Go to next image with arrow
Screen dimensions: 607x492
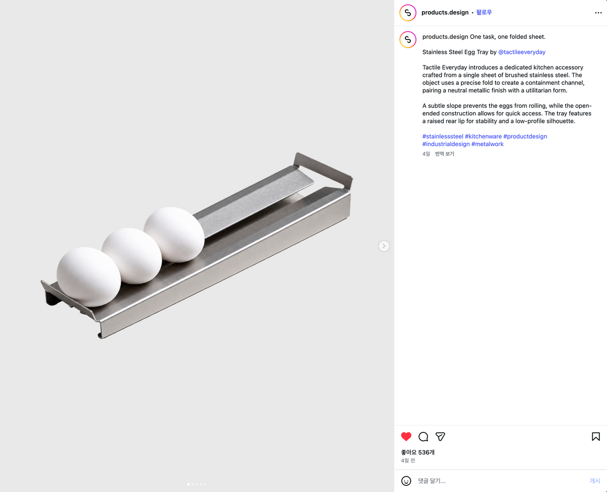coord(384,246)
